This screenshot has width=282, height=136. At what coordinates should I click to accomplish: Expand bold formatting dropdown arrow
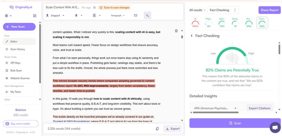(x=81, y=16)
